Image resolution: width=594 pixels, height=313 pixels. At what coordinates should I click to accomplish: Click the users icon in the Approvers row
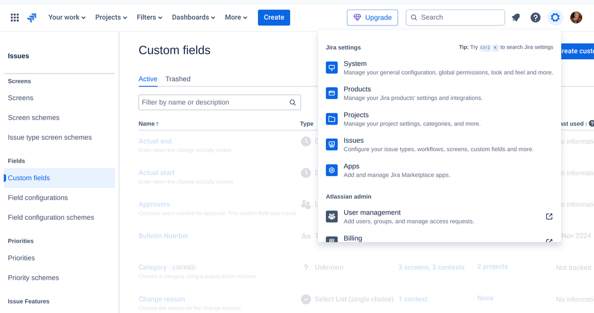[306, 205]
